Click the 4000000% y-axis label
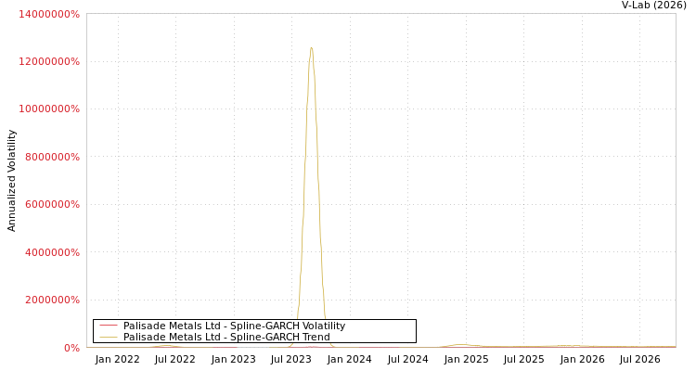696x371 pixels. coord(52,252)
